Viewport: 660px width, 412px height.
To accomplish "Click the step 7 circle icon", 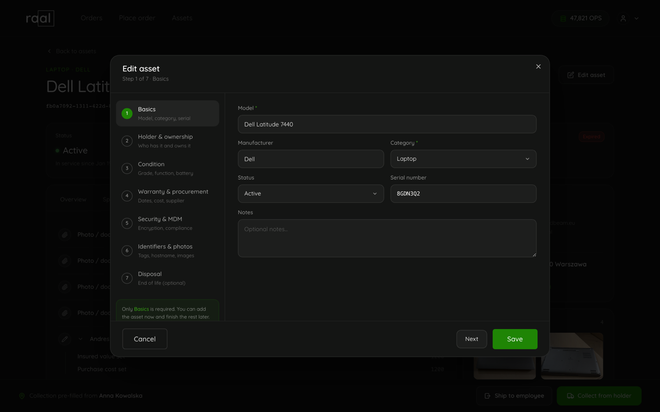I will click(x=127, y=278).
